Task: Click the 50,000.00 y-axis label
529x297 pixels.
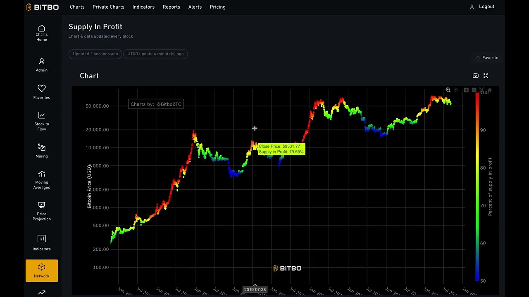Action: tap(97, 106)
